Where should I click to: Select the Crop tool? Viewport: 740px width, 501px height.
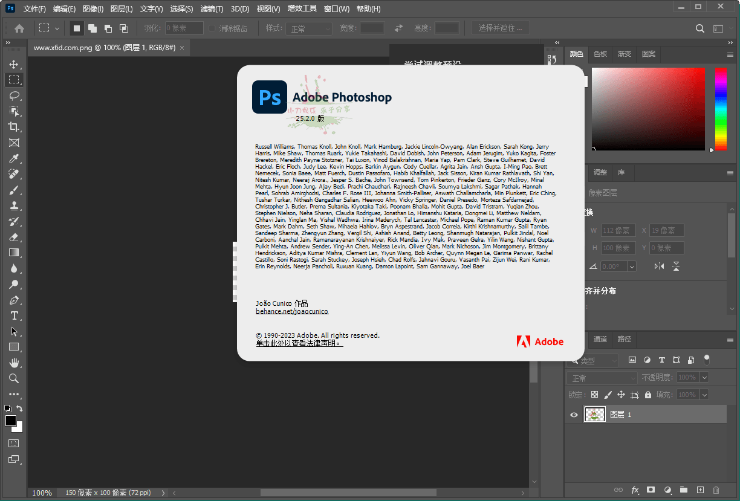[x=13, y=127]
